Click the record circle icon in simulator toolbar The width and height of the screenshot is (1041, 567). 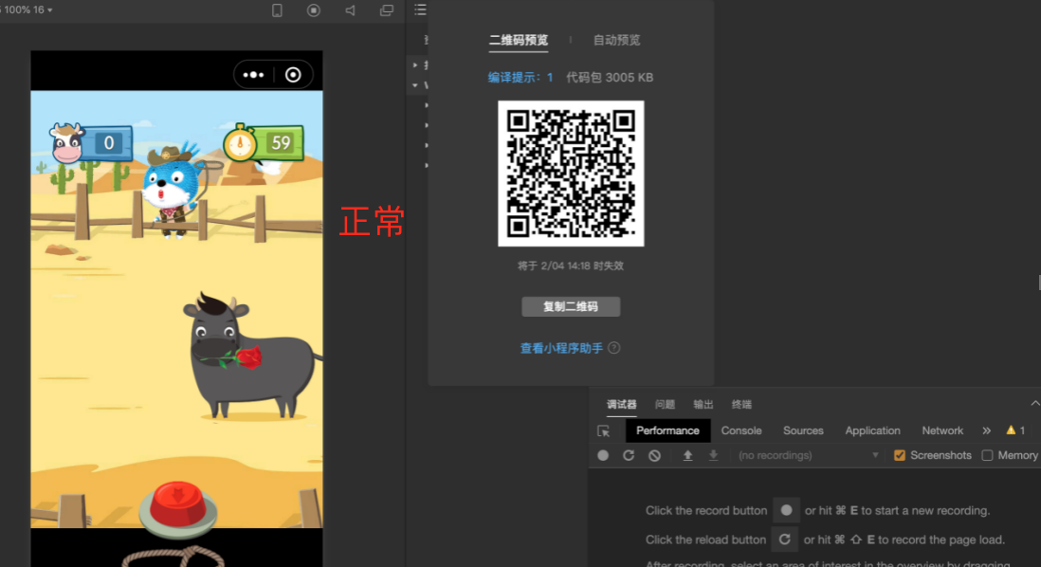(x=314, y=10)
